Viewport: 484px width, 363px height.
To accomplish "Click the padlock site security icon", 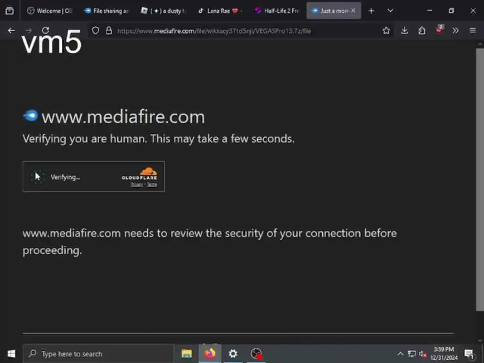I will click(x=109, y=31).
